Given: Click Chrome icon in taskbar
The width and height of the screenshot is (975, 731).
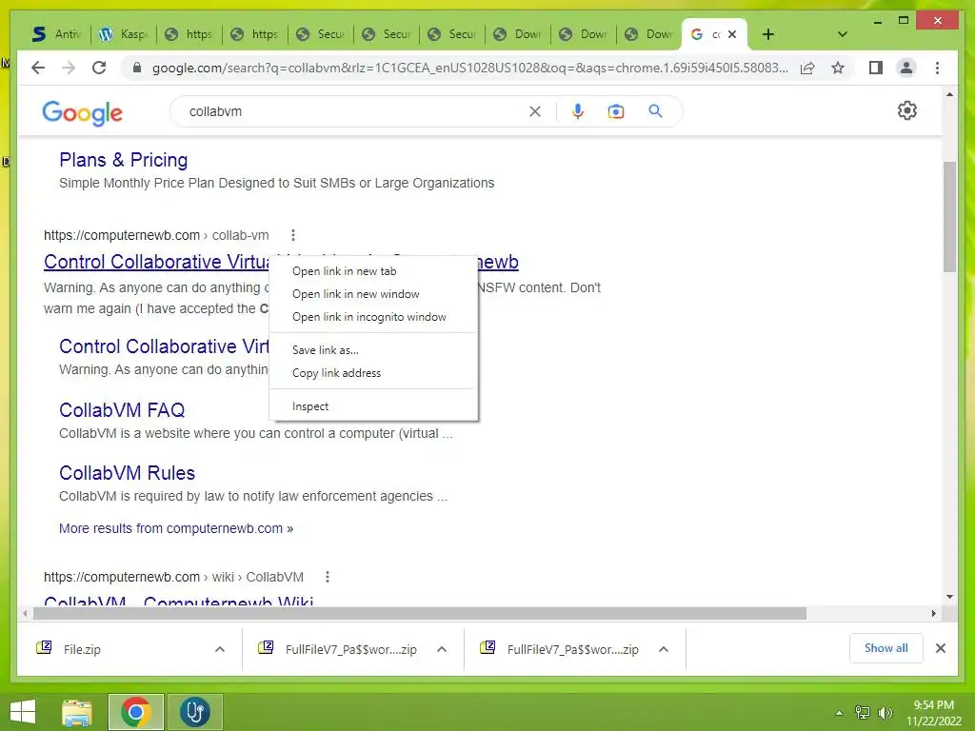Looking at the screenshot, I should pos(135,712).
